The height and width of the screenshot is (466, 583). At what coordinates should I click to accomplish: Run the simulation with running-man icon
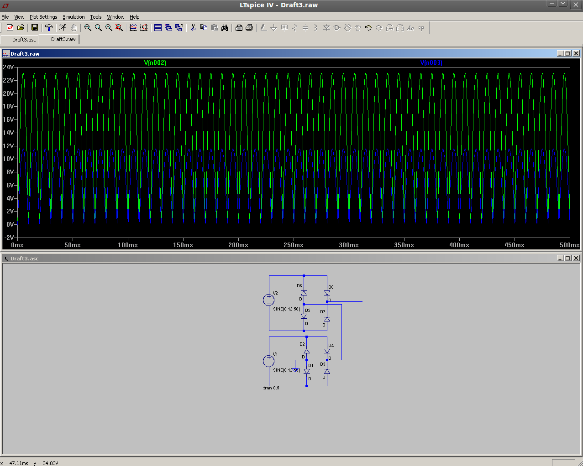[63, 28]
